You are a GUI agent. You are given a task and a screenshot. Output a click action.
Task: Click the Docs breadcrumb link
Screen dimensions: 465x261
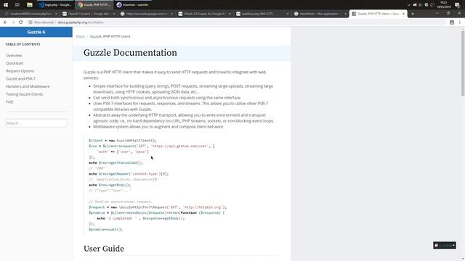coord(81,36)
